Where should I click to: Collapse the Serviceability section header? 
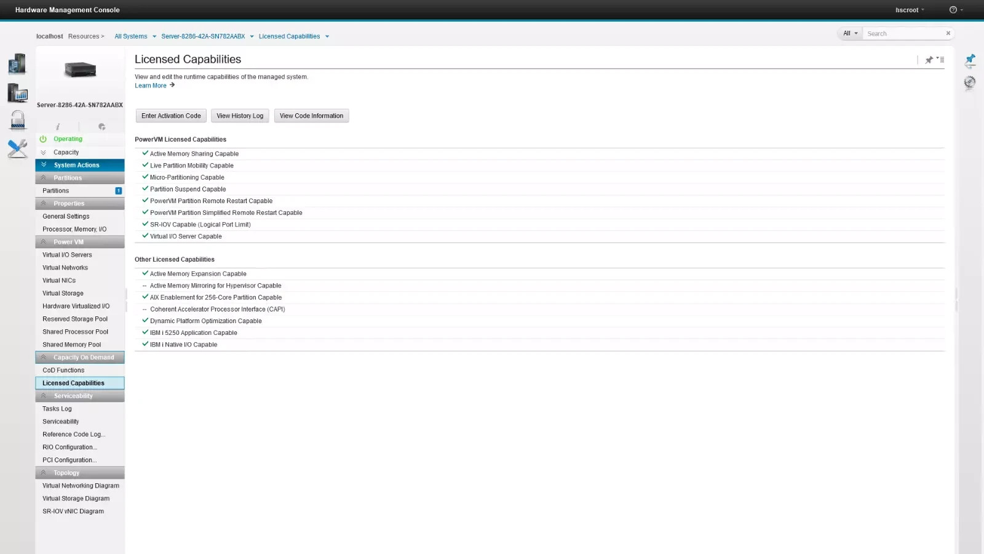tap(80, 396)
